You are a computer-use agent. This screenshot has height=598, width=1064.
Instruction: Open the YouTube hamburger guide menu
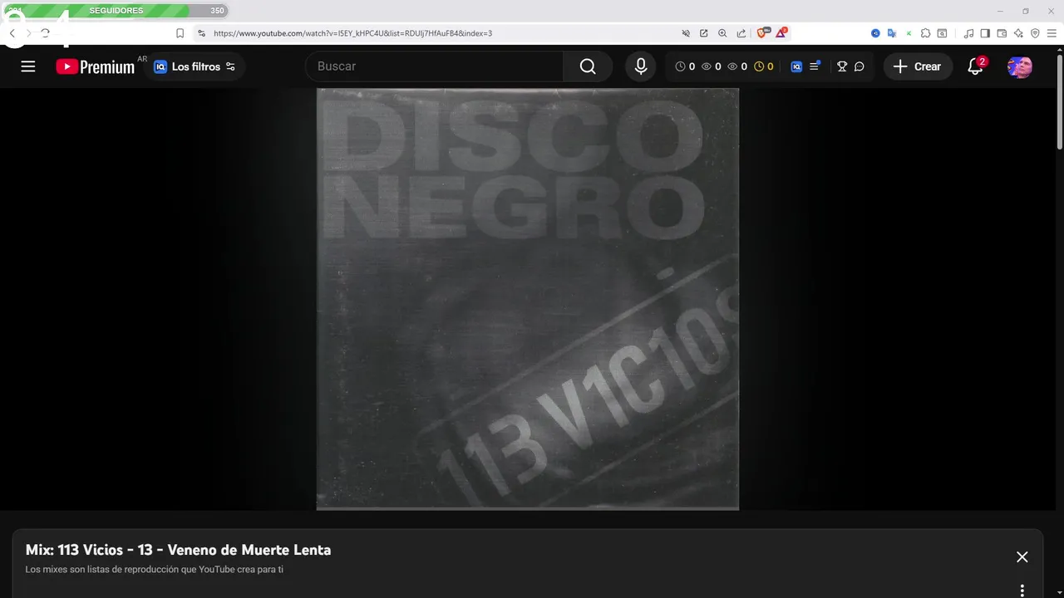[28, 66]
